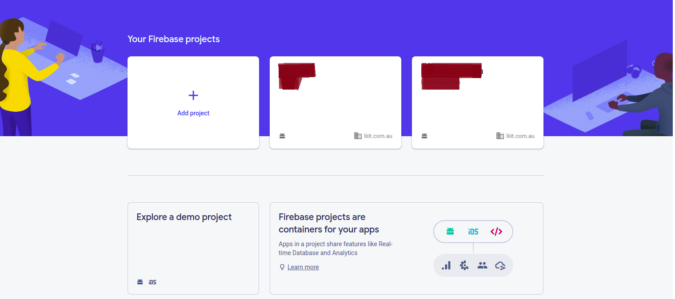Click the Analytics bar chart icon
This screenshot has height=299, width=675.
pos(446,265)
